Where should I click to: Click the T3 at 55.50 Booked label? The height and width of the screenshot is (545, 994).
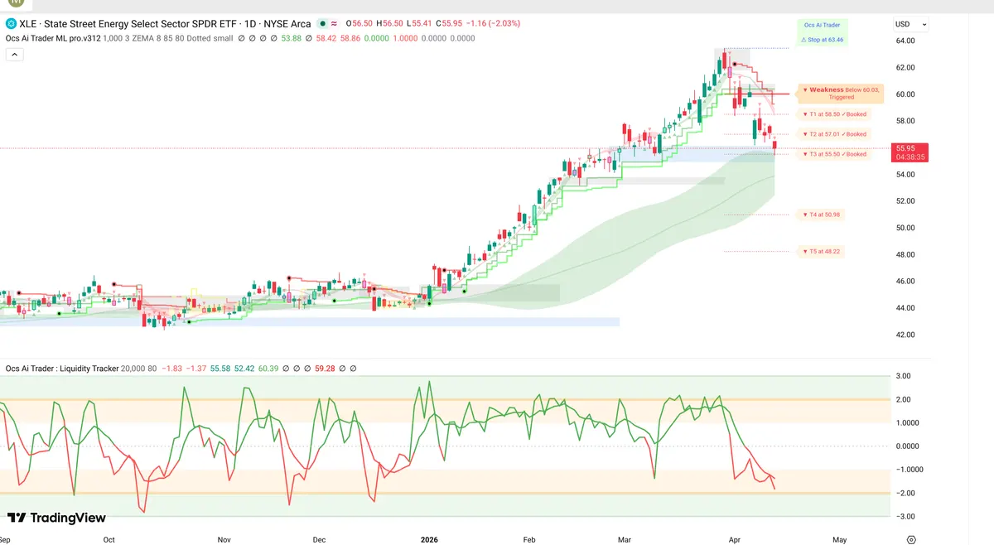coord(834,154)
